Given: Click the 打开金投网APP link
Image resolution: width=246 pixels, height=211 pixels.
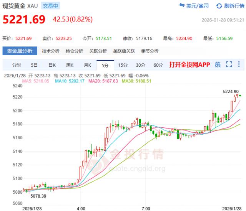Looking at the screenshot, I should coord(189,64).
